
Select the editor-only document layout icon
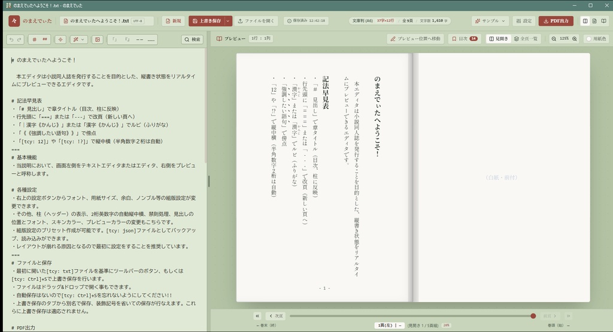pyautogui.click(x=594, y=21)
